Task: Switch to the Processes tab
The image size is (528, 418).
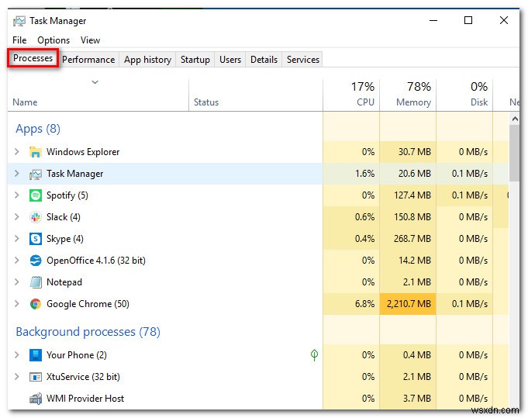Action: 33,58
